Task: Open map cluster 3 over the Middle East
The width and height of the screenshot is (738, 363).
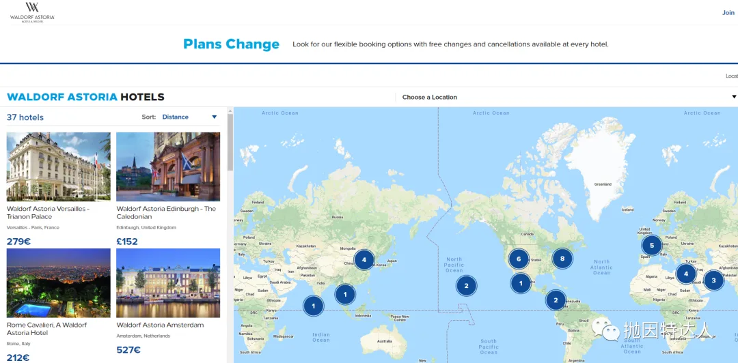Action: coord(713,280)
